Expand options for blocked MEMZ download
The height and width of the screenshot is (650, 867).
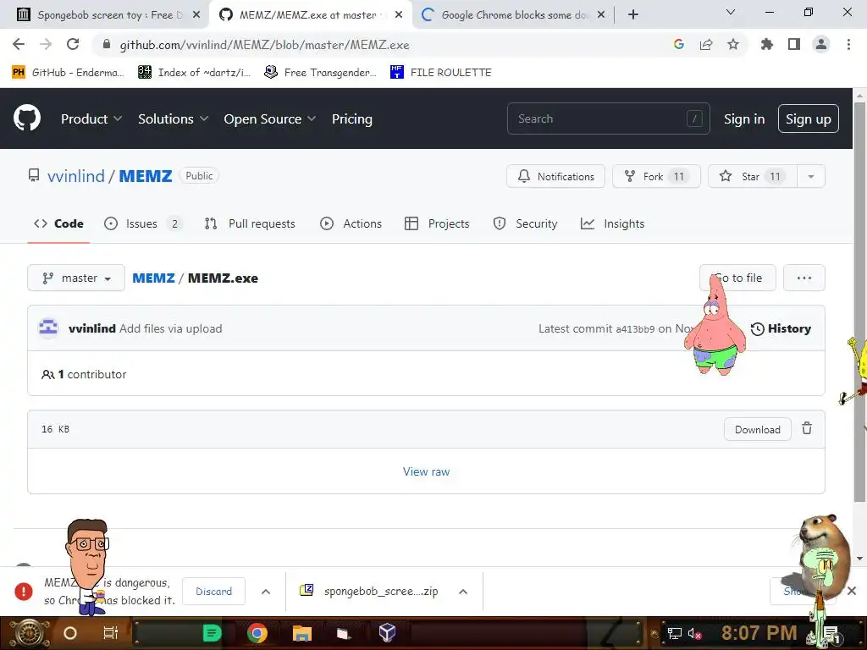266,592
